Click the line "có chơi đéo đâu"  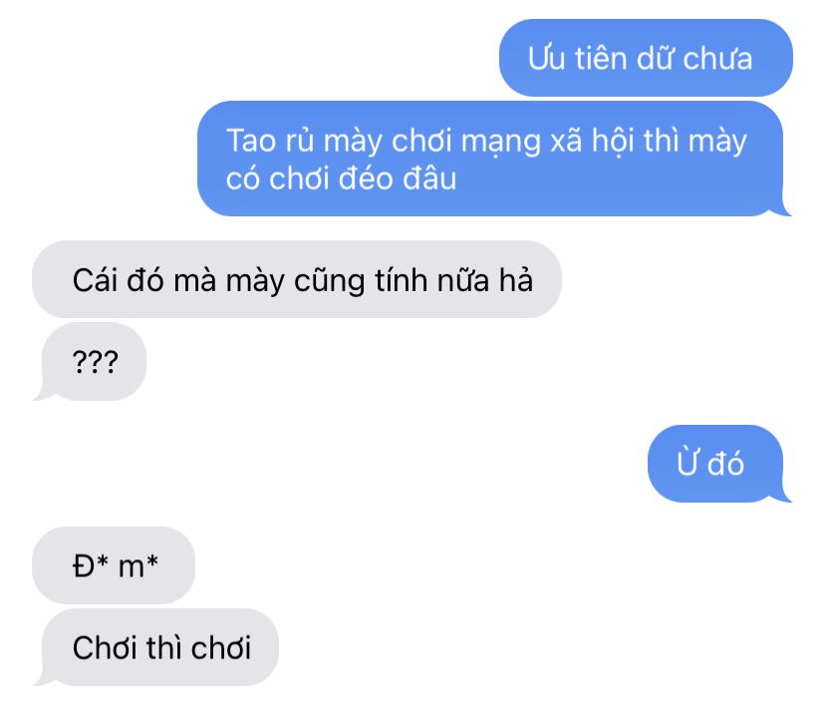pos(341,178)
